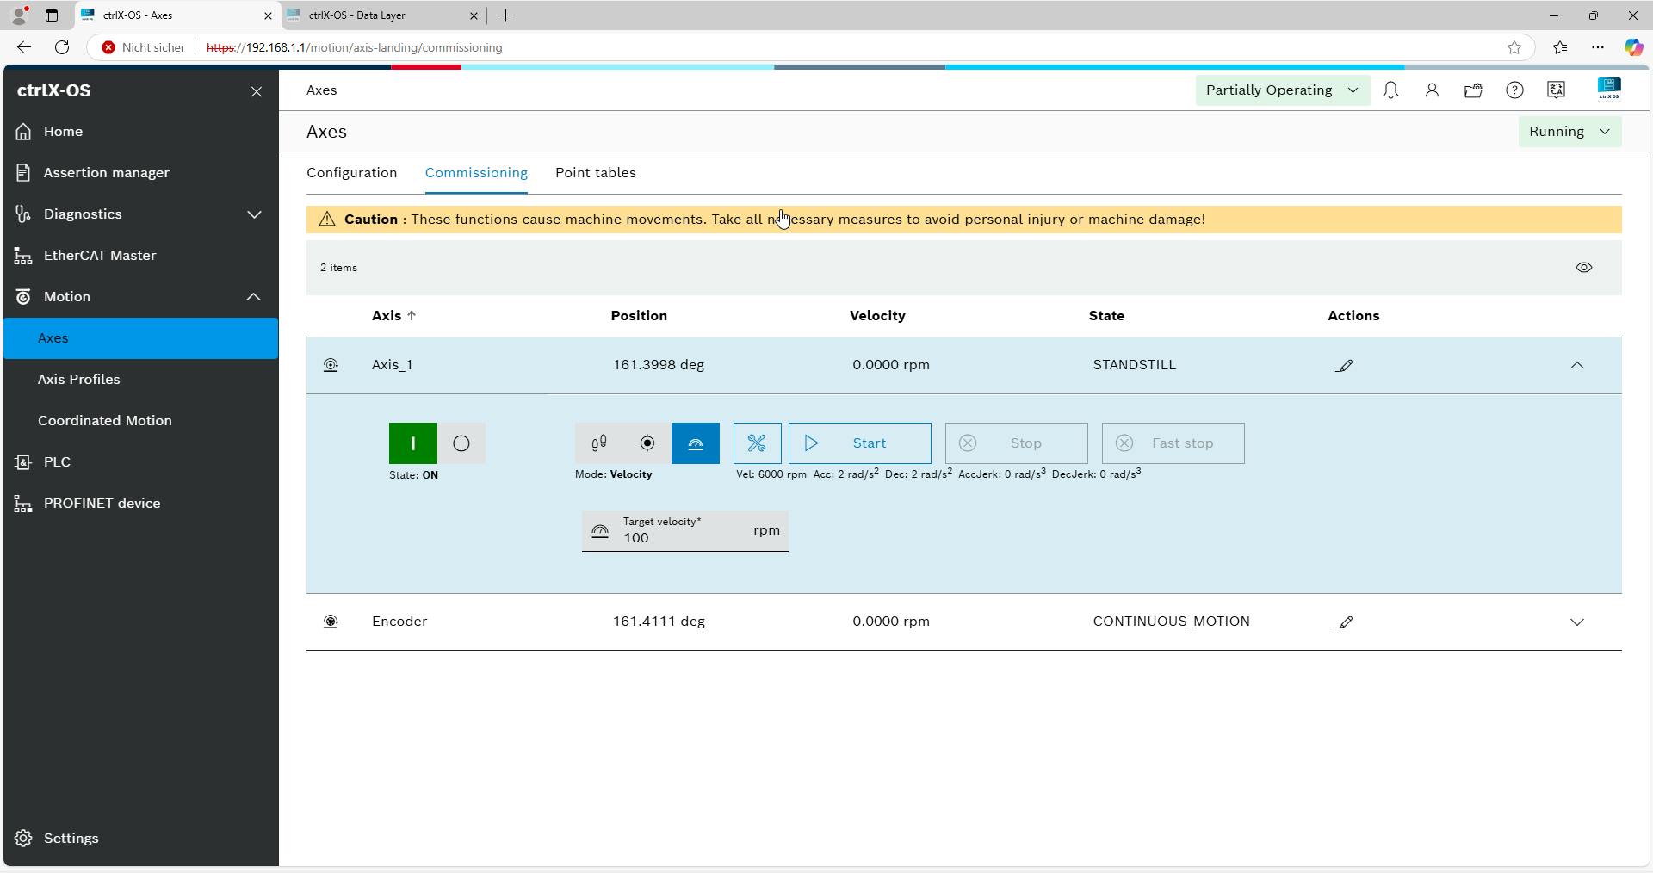Switch Axis_1 power on with green button
This screenshot has height=873, width=1653.
412,443
